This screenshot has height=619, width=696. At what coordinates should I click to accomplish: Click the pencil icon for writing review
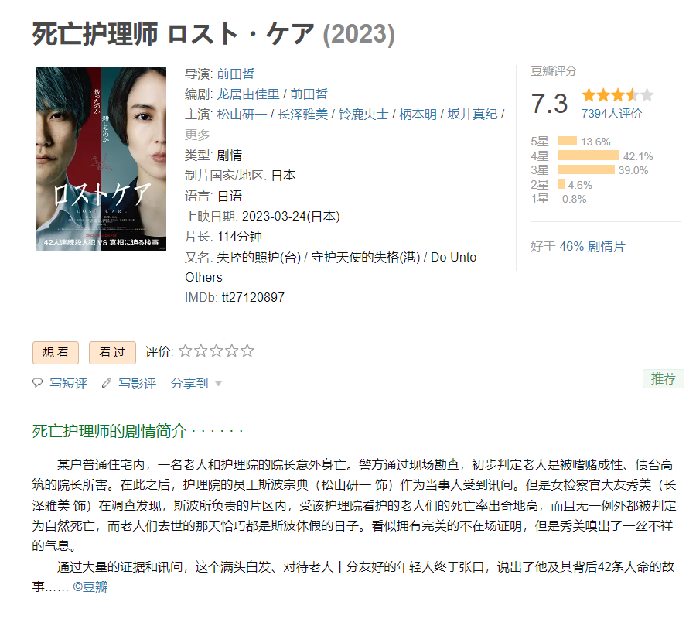tap(107, 382)
